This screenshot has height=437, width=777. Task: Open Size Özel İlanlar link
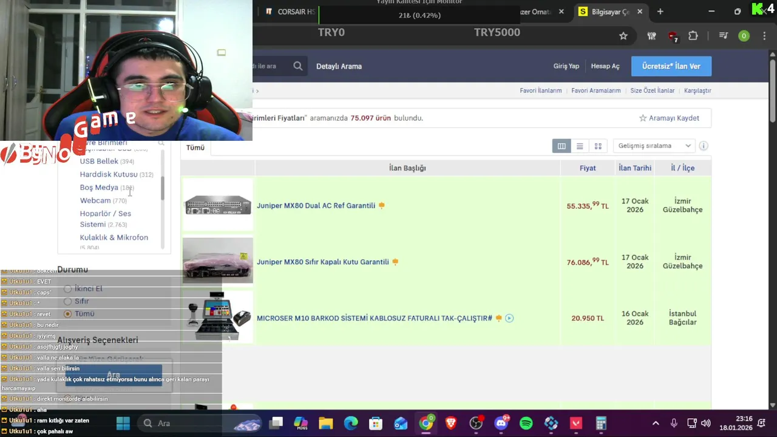tap(653, 90)
